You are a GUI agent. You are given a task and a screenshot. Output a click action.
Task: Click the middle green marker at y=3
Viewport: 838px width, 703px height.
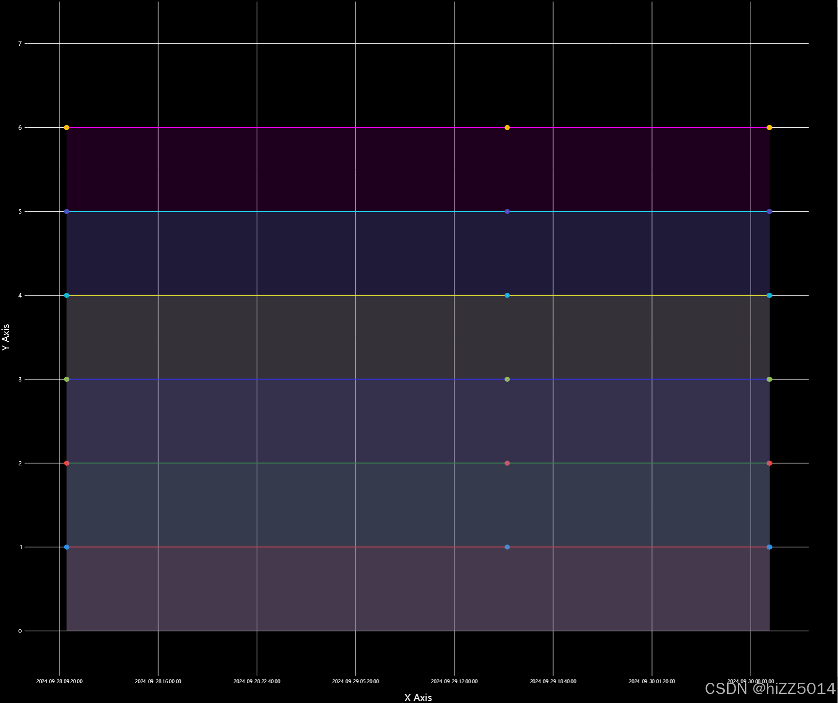tap(507, 380)
